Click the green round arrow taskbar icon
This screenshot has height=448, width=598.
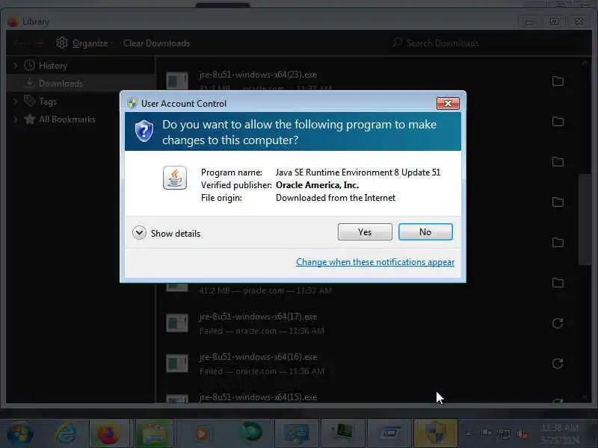coord(250,433)
